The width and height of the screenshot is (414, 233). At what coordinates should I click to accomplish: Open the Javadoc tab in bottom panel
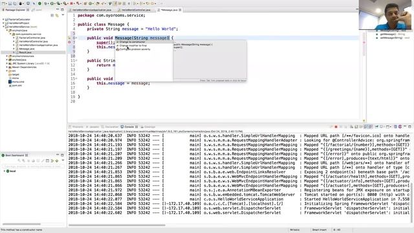point(93,127)
